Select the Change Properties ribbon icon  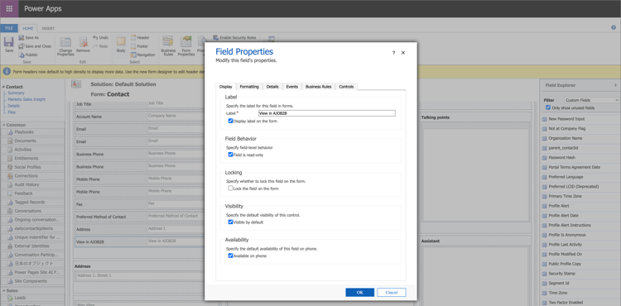(x=65, y=43)
